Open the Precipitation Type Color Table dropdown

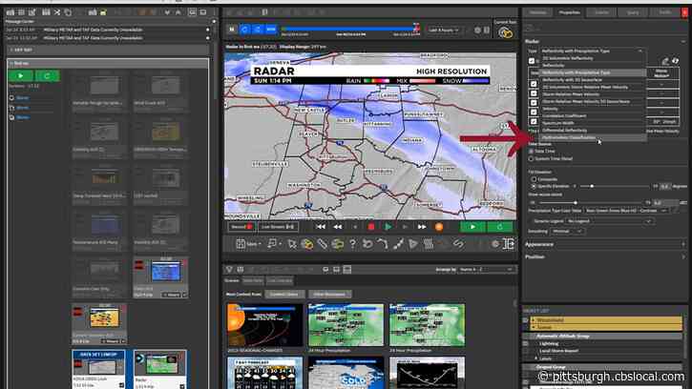[626, 211]
